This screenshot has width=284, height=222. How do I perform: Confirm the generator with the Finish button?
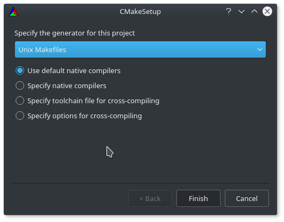coord(198,198)
